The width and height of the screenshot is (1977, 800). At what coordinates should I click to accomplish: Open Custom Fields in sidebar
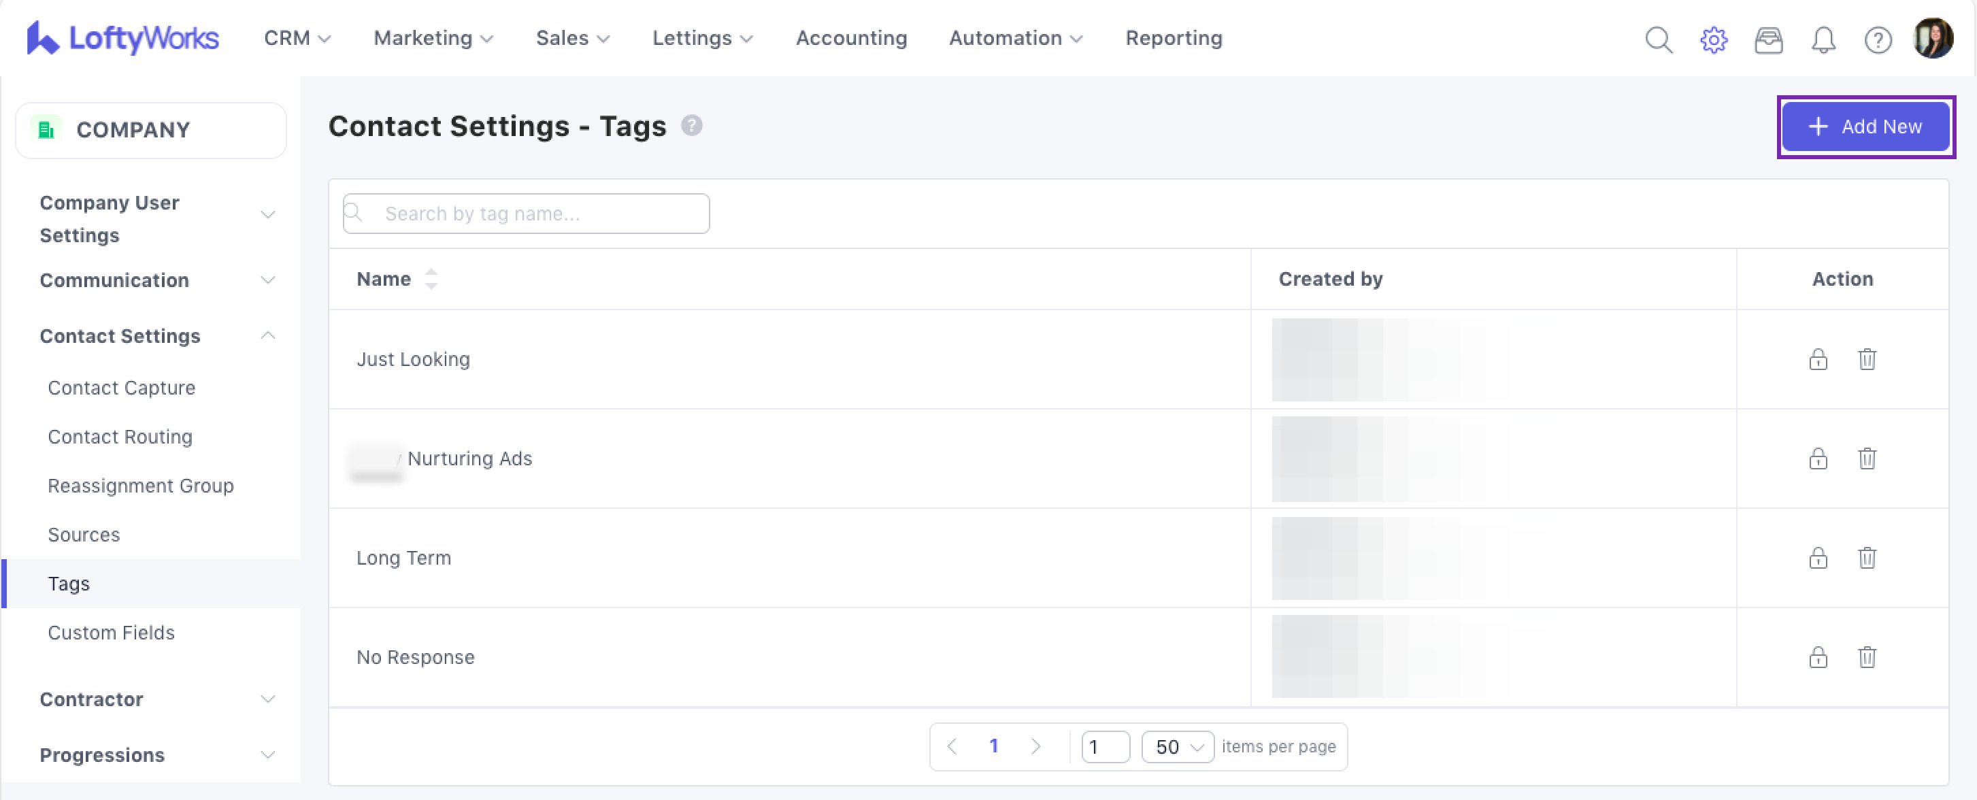tap(112, 632)
